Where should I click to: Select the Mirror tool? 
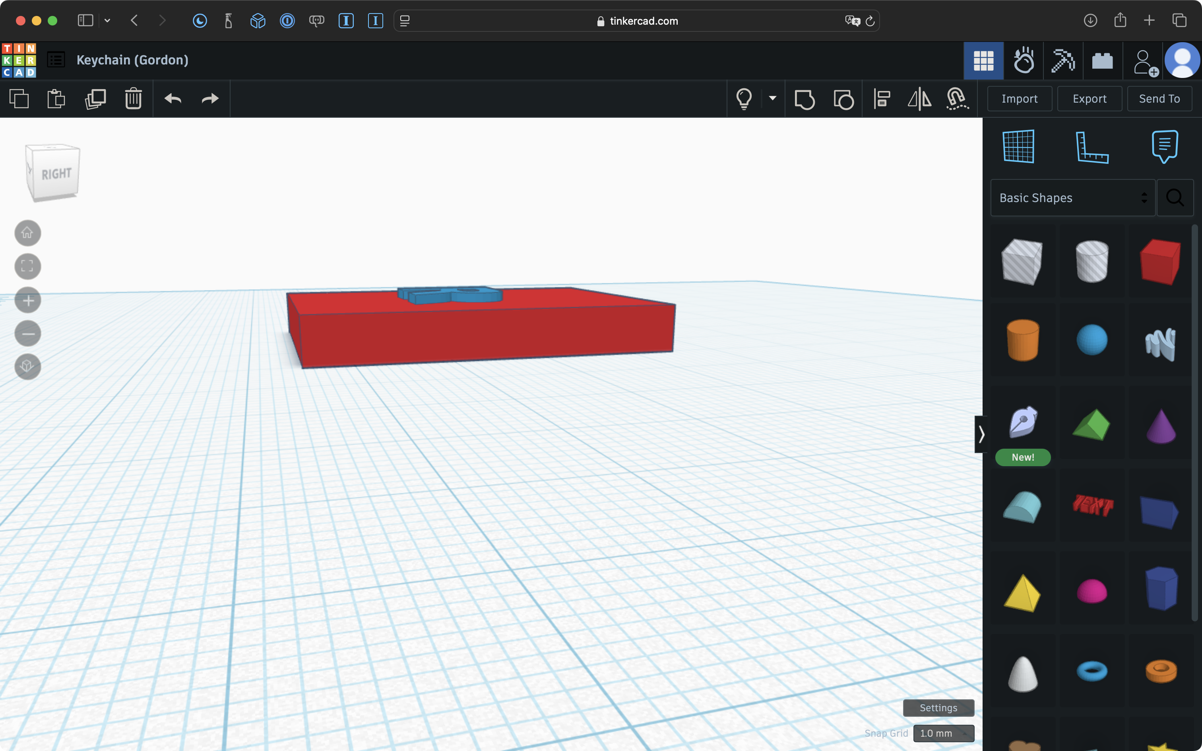919,99
